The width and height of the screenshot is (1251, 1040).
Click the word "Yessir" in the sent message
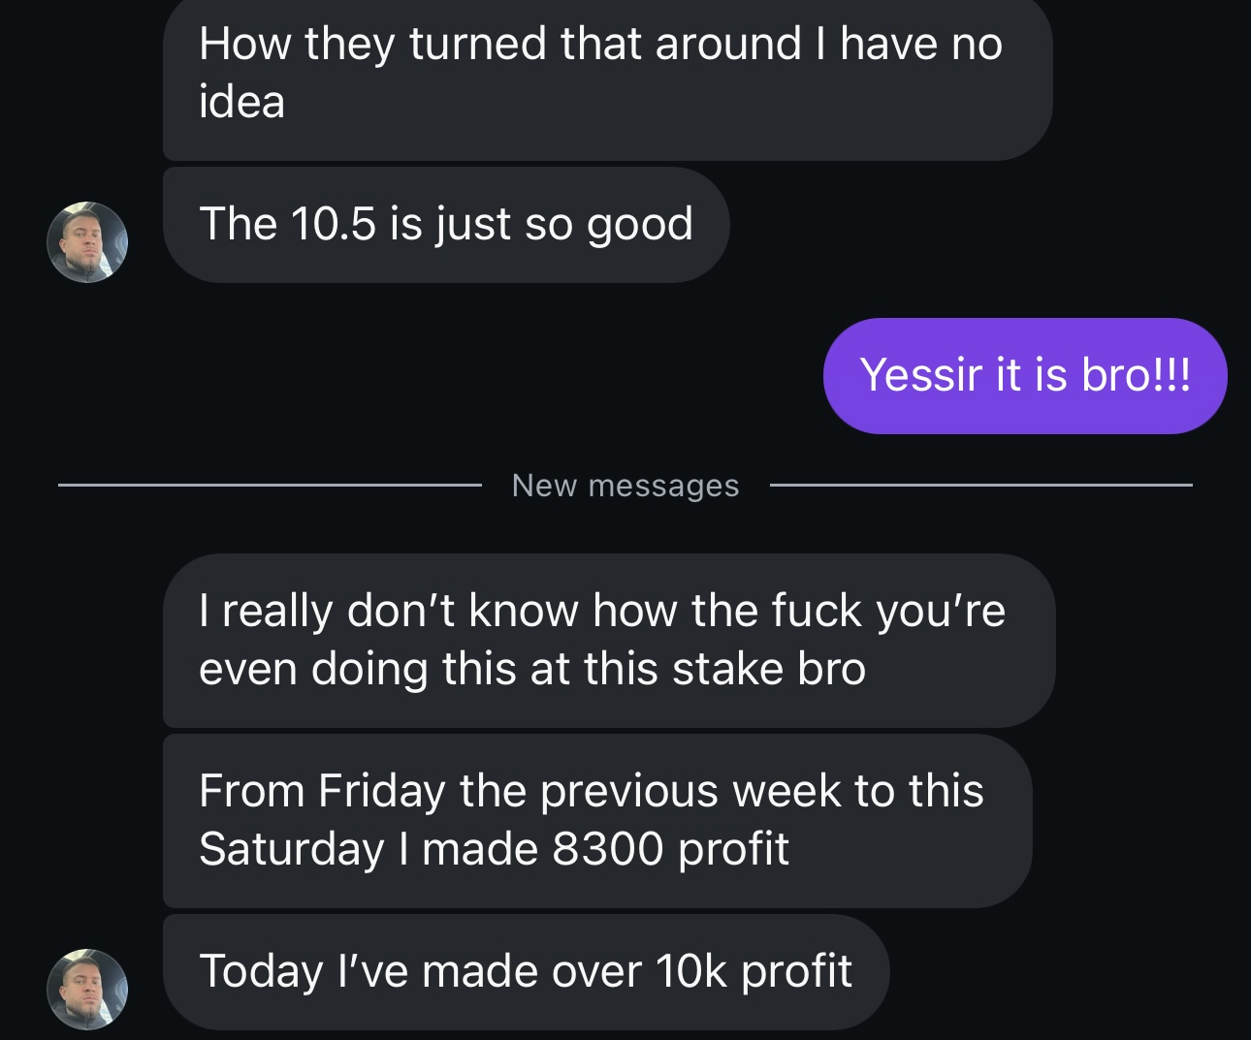[x=921, y=376]
